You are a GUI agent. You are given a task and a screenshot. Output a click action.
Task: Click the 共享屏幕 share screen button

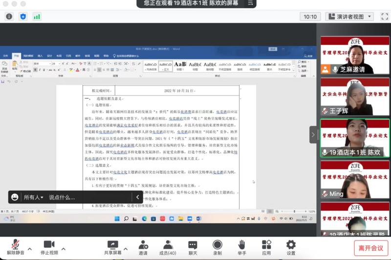pyautogui.click(x=113, y=247)
